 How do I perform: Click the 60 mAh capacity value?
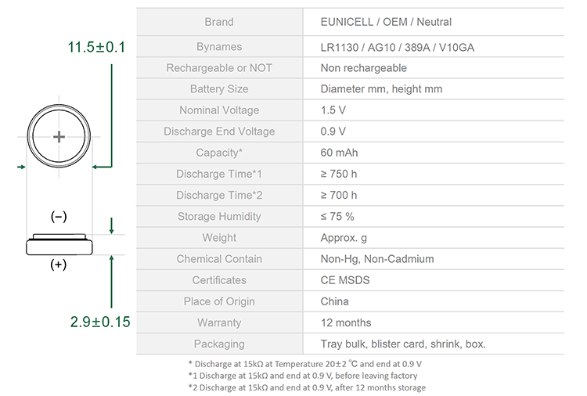pyautogui.click(x=339, y=153)
